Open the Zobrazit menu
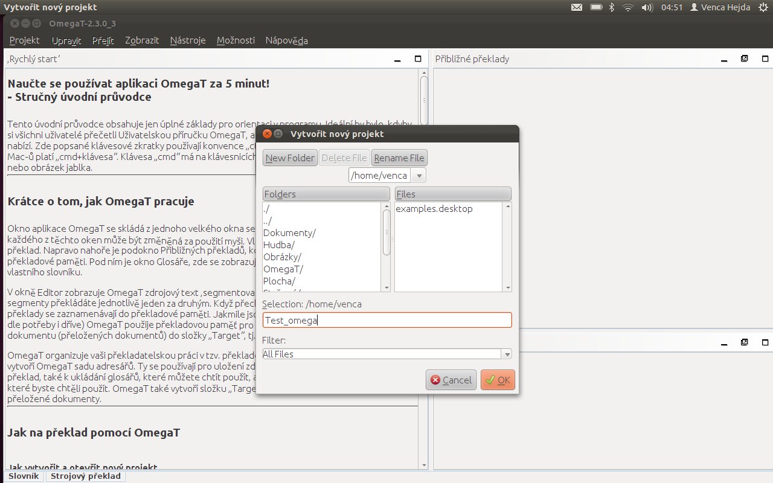 [142, 40]
